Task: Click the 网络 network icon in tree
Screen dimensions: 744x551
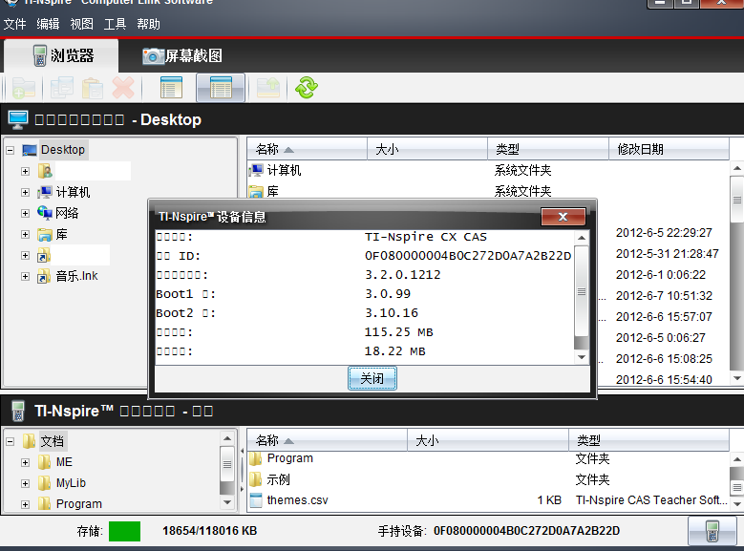Action: tap(45, 213)
